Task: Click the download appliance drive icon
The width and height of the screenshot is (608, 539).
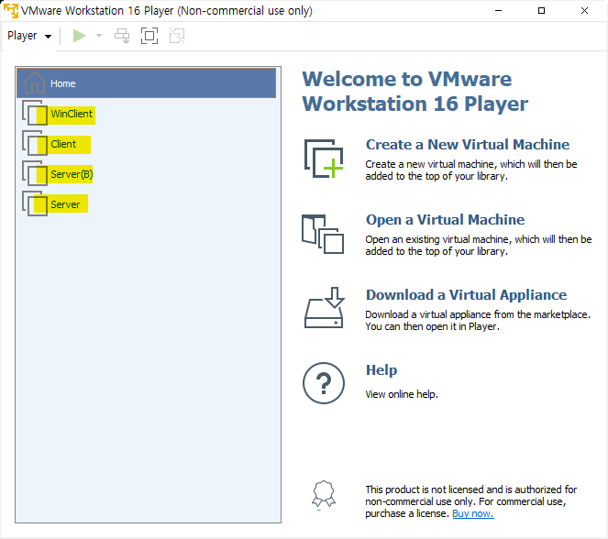Action: (x=324, y=308)
